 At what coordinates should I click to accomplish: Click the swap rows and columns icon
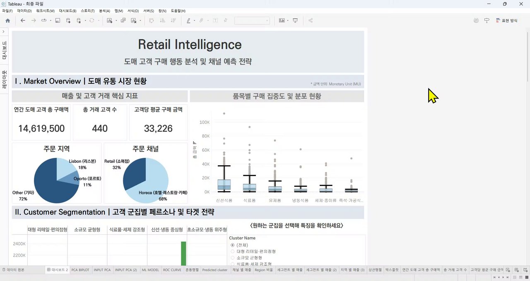pos(152,20)
